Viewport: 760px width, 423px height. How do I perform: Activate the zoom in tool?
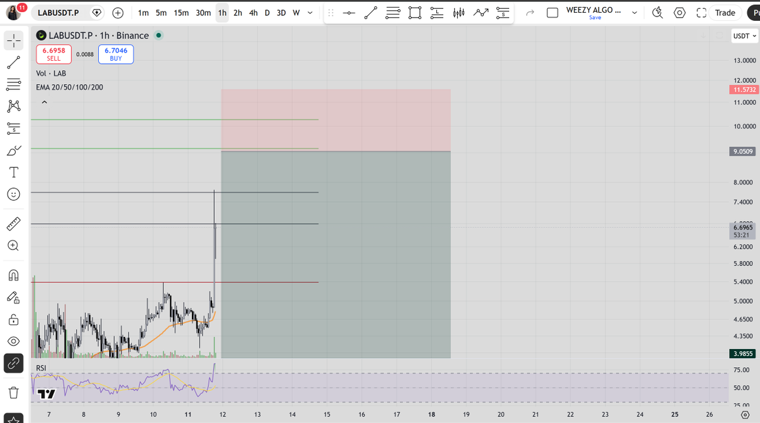tap(14, 245)
